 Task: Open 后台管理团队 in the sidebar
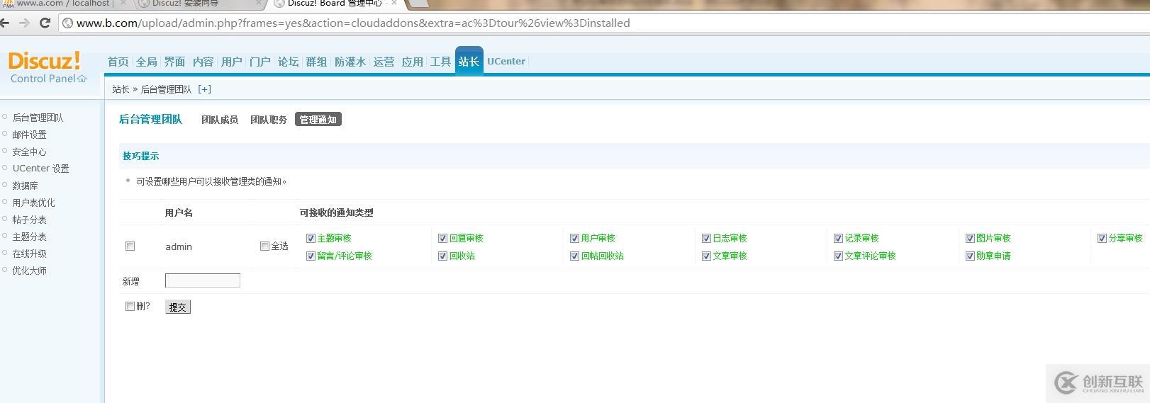point(38,118)
